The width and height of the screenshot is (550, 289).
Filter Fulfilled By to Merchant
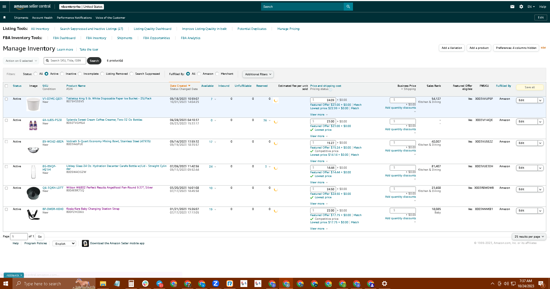pyautogui.click(x=217, y=74)
